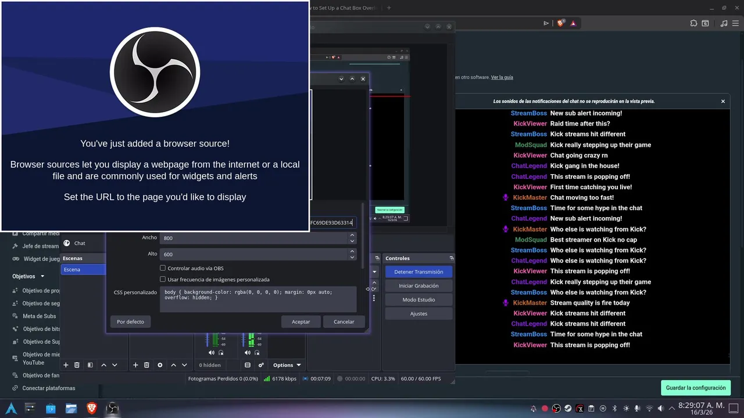Increase the Ancho width value
Screen dimensions: 744x418
tap(352, 235)
